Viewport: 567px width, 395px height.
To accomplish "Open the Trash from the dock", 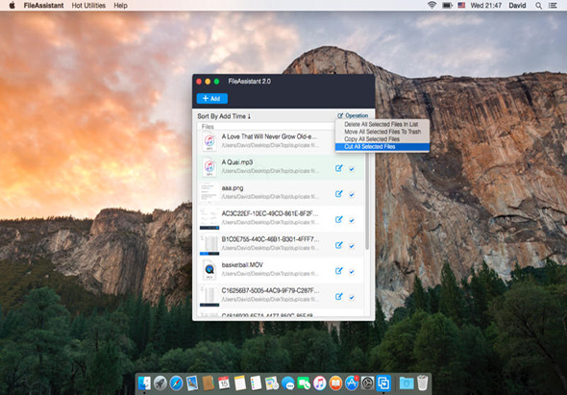I will (x=422, y=383).
